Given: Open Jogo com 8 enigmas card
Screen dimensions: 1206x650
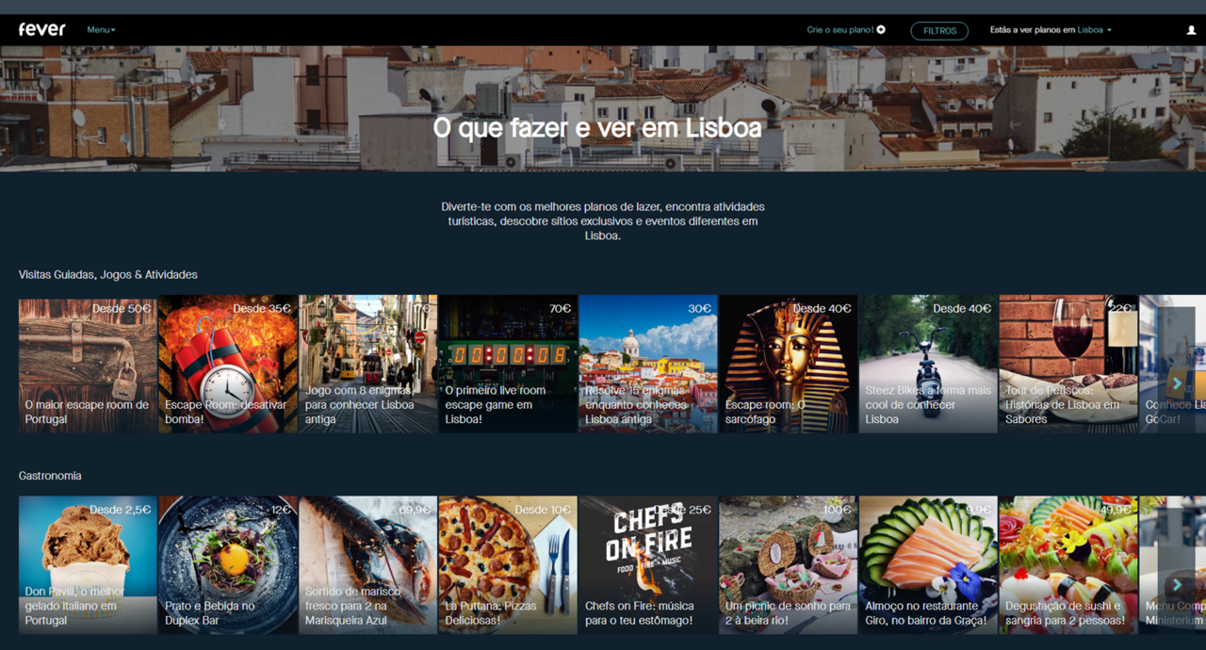Looking at the screenshot, I should point(367,365).
